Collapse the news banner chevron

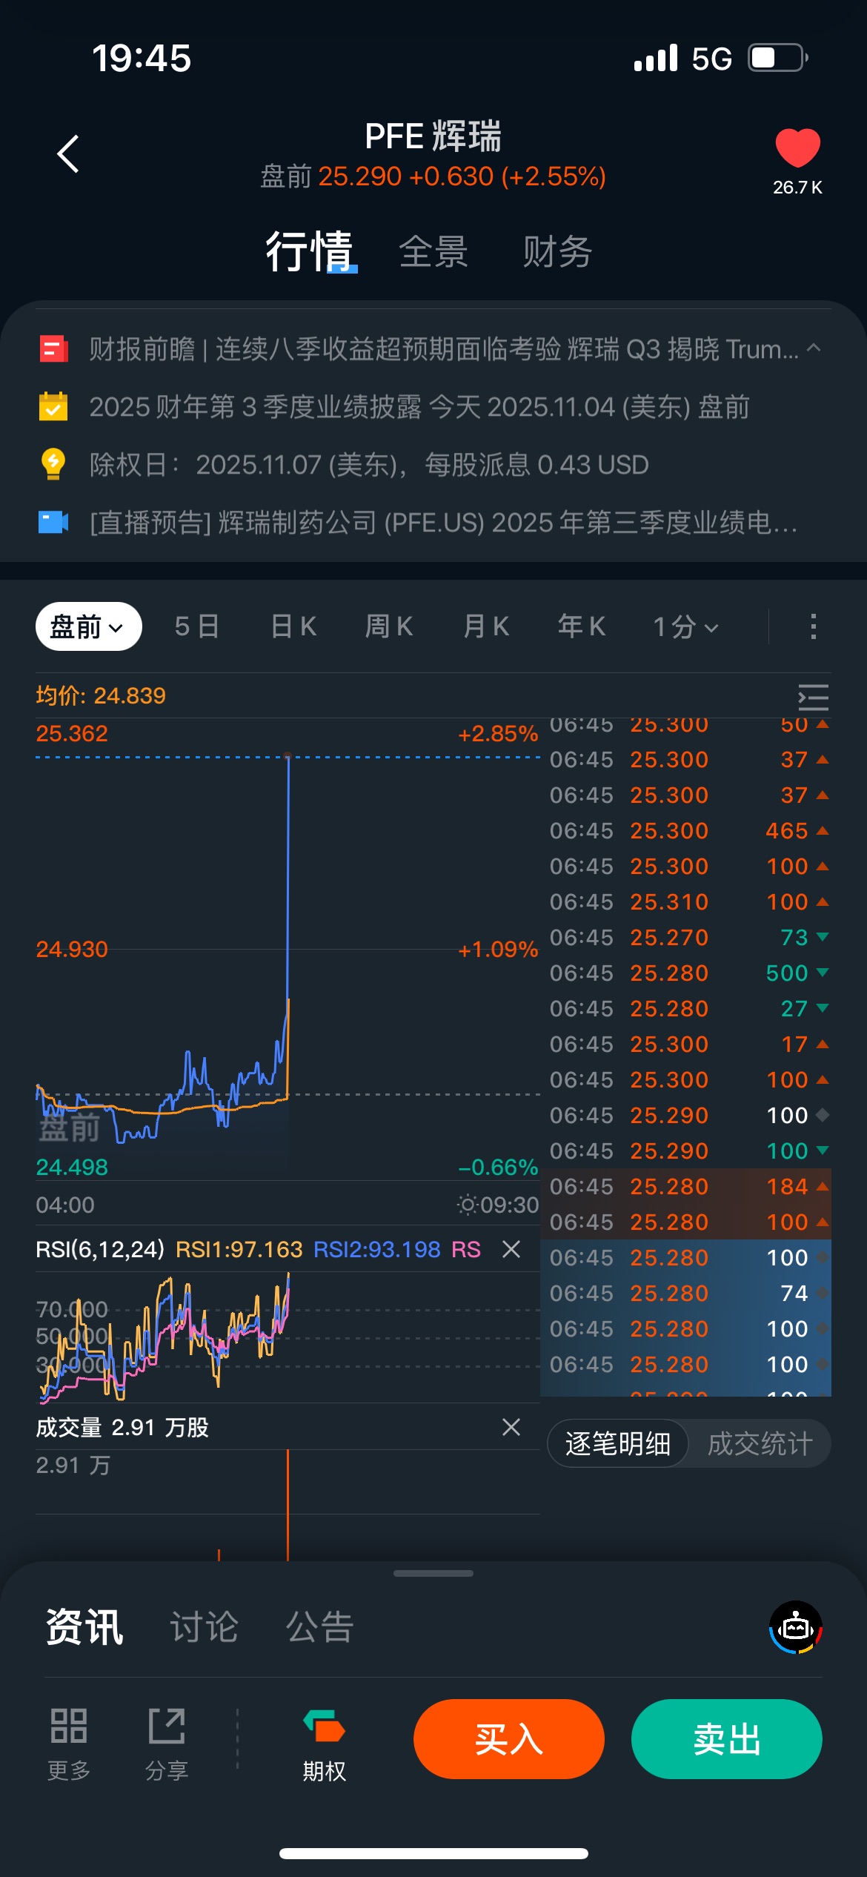click(814, 348)
